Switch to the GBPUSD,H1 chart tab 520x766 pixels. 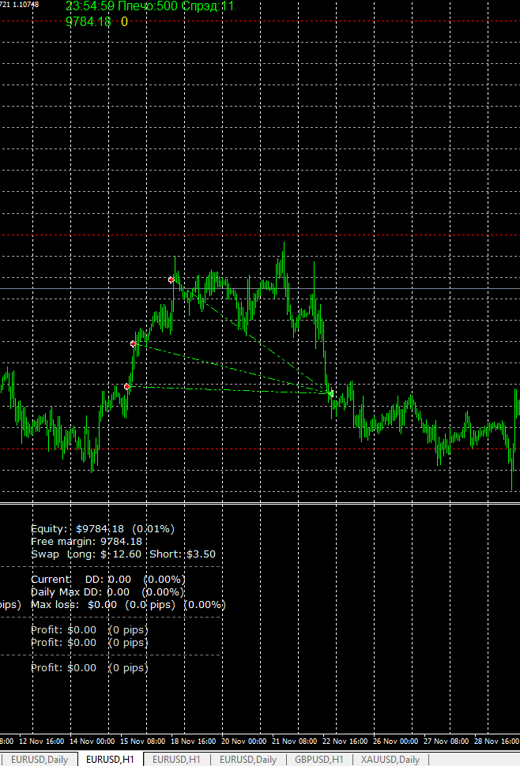(x=319, y=760)
